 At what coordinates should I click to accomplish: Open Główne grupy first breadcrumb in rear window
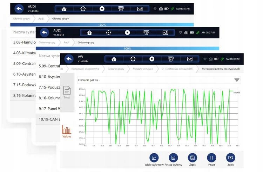(21, 19)
